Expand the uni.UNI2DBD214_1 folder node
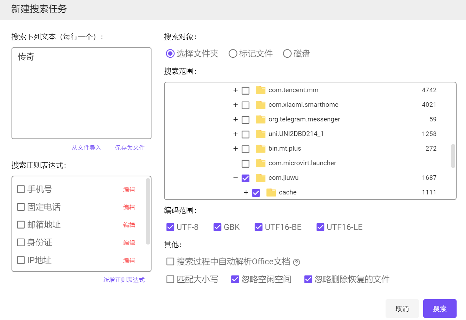 (x=235, y=134)
